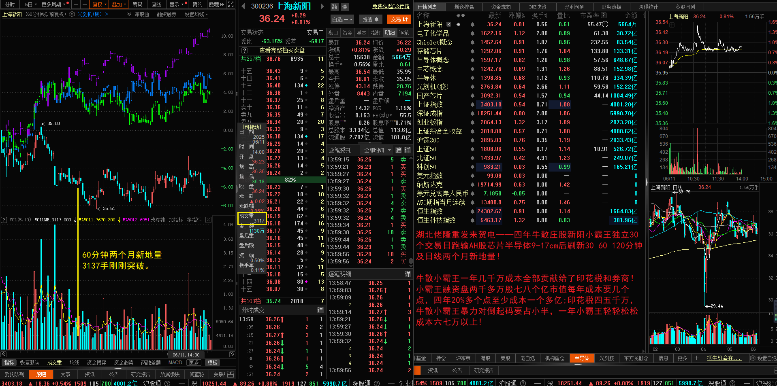Close the VOL indicator sub-panel

208,220
